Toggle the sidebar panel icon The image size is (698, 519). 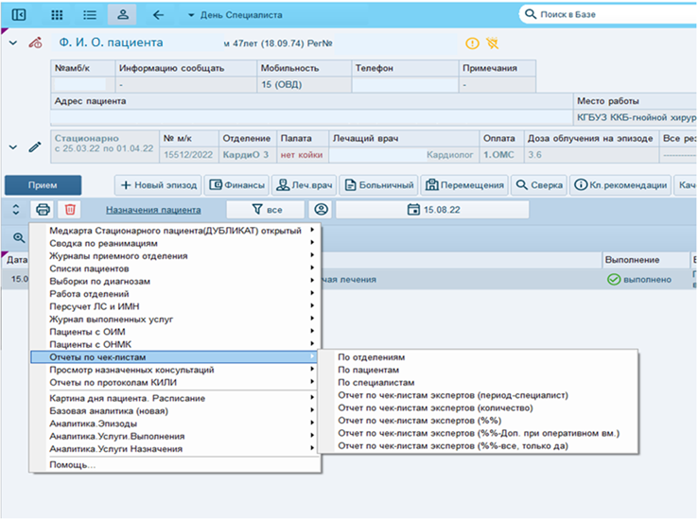point(18,15)
